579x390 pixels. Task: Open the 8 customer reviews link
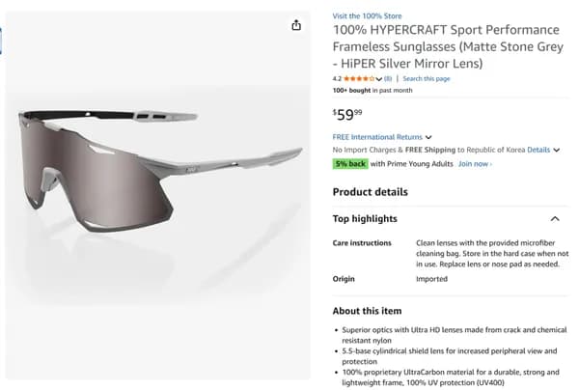click(388, 78)
